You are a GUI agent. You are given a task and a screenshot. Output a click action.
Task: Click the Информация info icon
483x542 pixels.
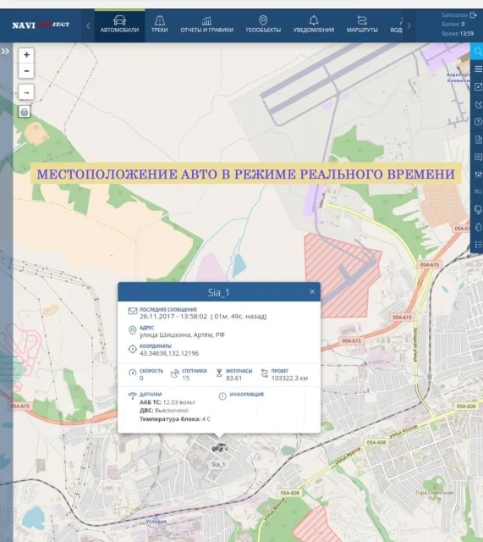coord(222,395)
